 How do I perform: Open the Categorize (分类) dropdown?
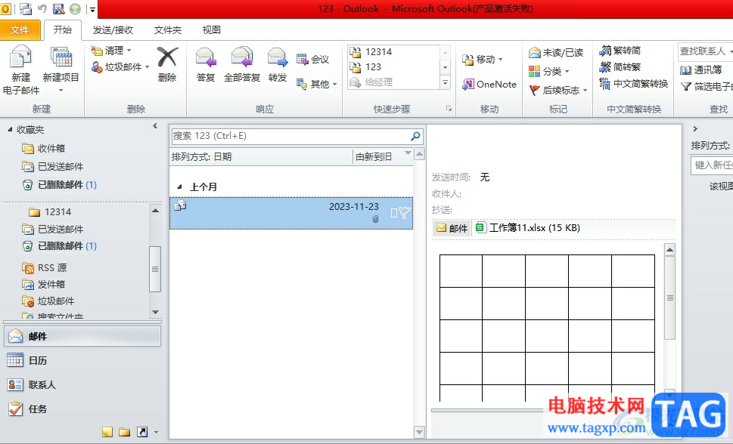tap(549, 72)
